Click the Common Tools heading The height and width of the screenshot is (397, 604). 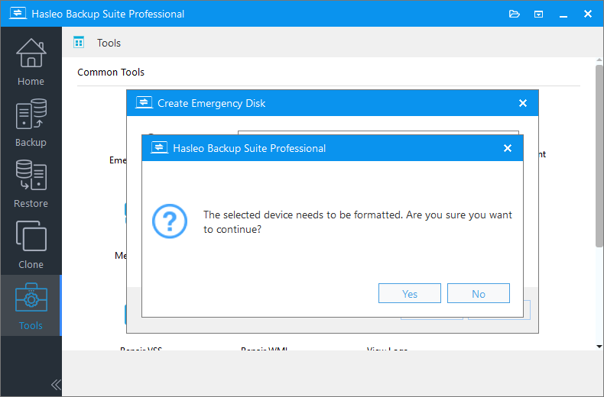coord(111,72)
